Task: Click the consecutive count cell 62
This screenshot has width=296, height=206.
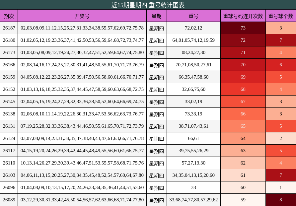Action: click(243, 163)
